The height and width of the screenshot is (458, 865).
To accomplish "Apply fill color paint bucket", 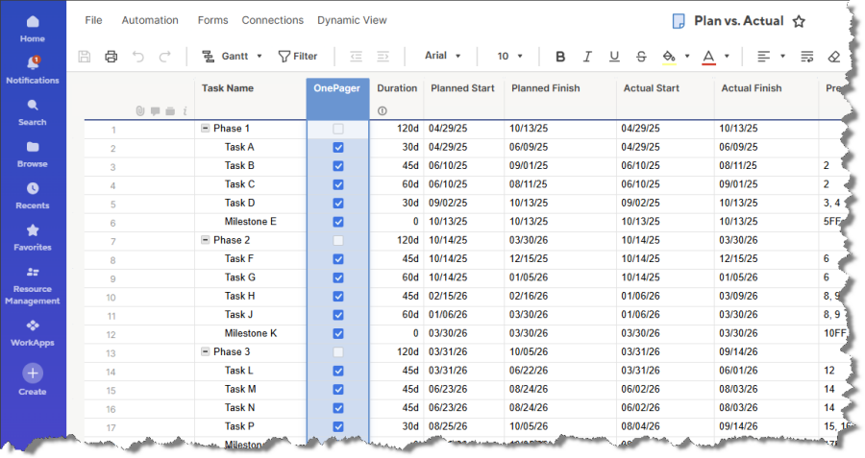I will pos(669,57).
